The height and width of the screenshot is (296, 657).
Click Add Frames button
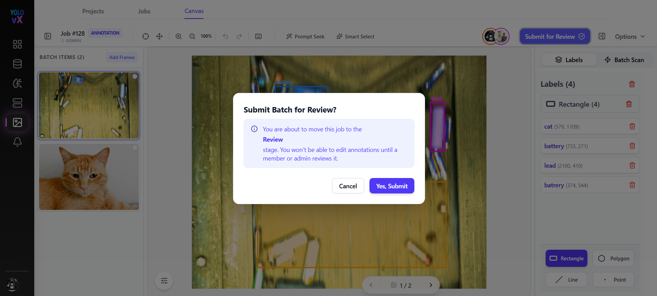122,57
